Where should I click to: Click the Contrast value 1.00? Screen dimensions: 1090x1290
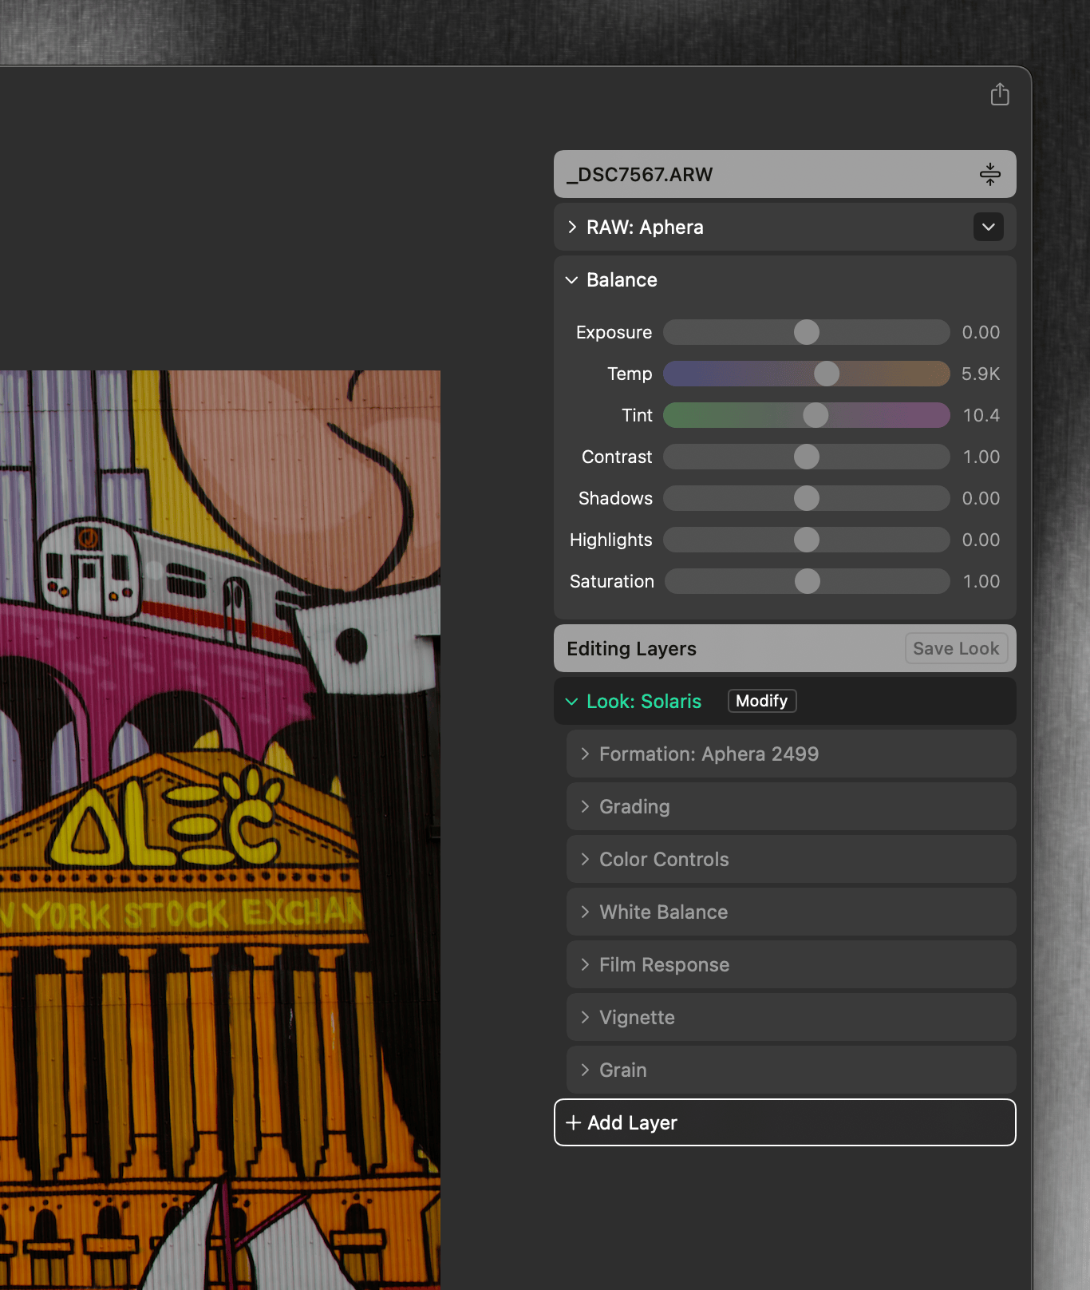981,457
